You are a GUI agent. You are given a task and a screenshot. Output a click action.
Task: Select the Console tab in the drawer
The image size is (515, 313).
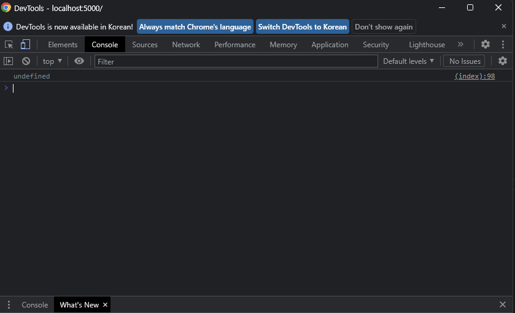pos(35,305)
